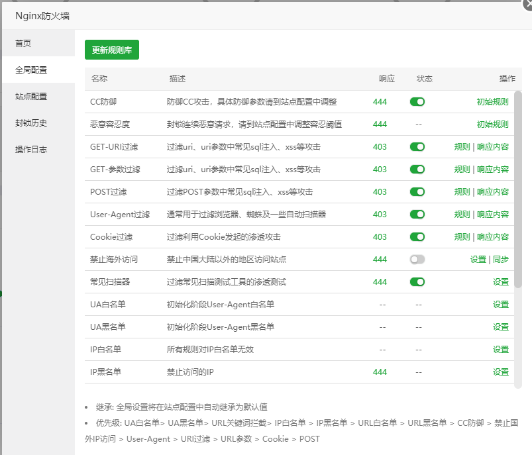Toggle User-Agent过滤 off
The image size is (532, 455).
(x=417, y=214)
